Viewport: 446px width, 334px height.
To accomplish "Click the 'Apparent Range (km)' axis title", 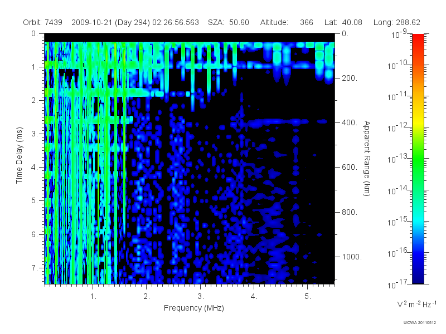I will point(367,158).
